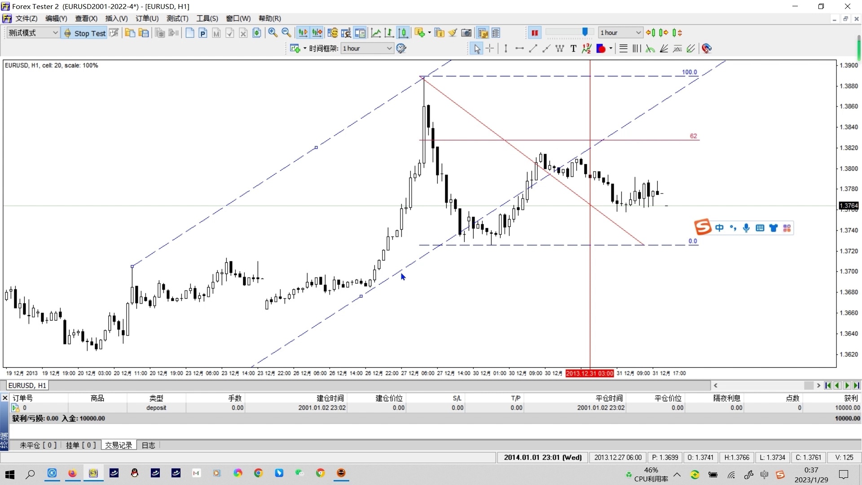Click the test speed slider handle
Viewport: 862px width, 485px height.
(x=585, y=32)
